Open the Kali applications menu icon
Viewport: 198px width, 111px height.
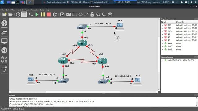click(2, 2)
